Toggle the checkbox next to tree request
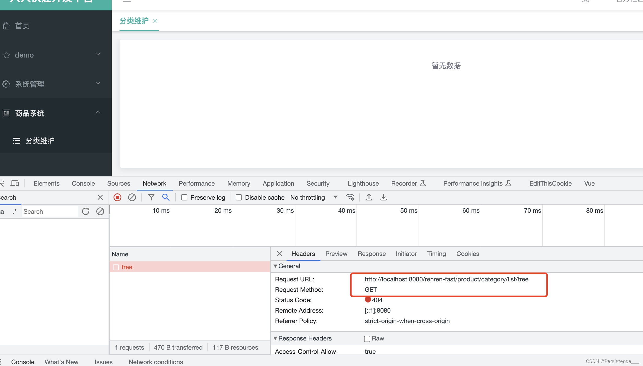 tap(116, 267)
